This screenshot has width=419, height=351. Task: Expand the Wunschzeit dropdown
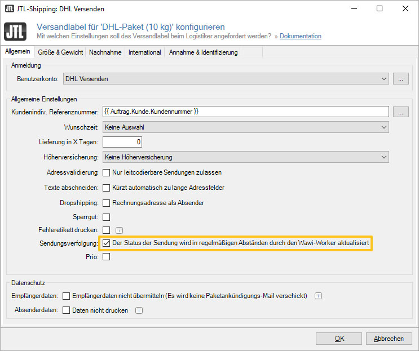point(246,127)
